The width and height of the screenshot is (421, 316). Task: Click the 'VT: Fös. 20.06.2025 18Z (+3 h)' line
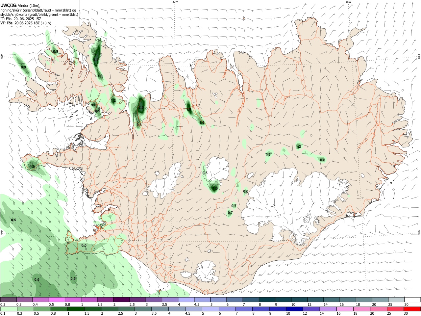coord(26,23)
